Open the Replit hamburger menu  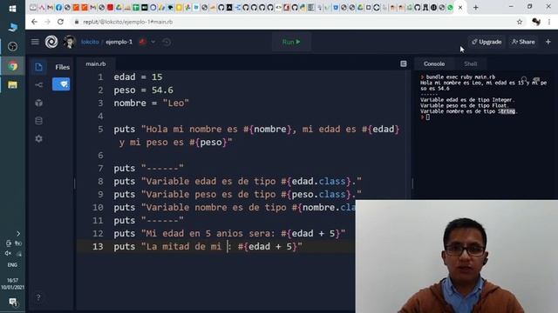click(35, 42)
